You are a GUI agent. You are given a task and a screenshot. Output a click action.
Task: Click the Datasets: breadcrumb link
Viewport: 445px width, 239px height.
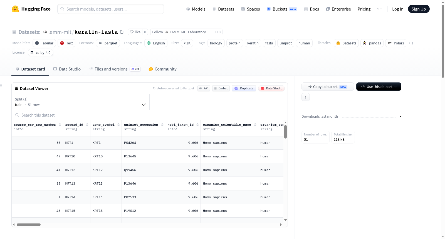[29, 32]
